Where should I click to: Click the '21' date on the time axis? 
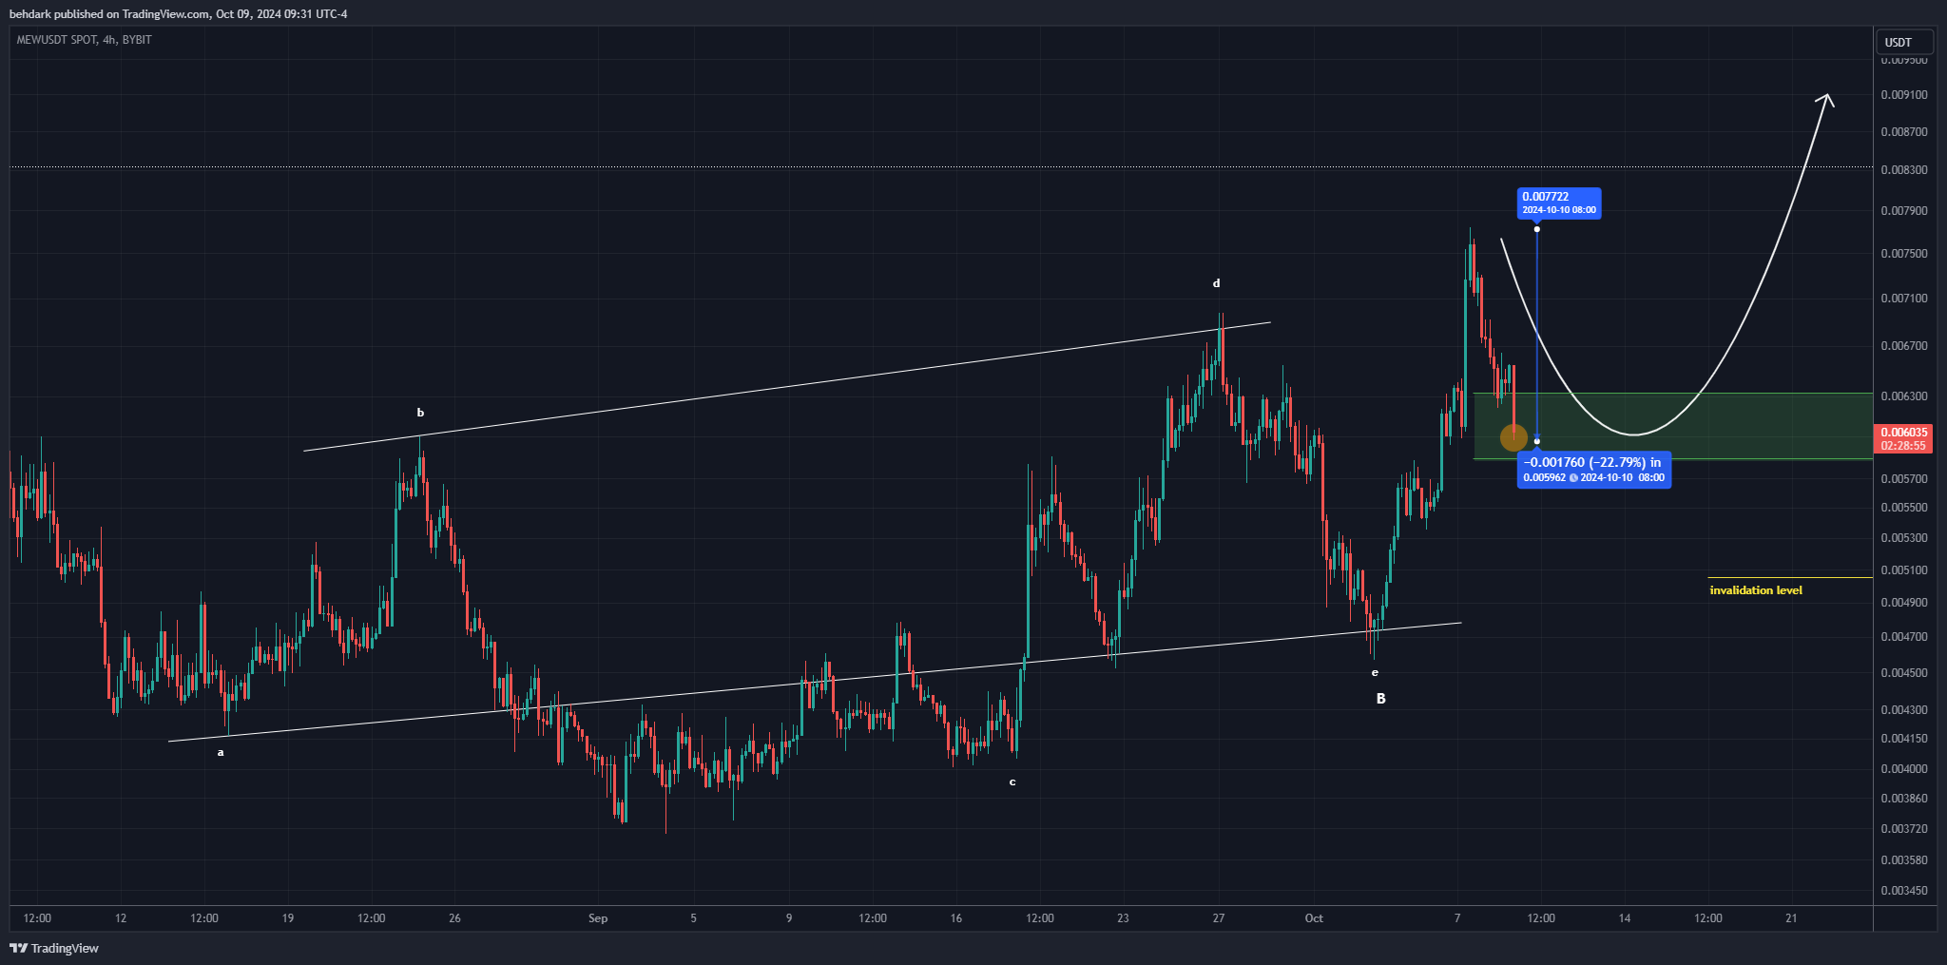coord(1791,917)
